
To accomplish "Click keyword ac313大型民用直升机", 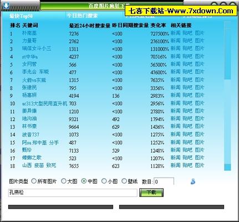I will click(x=44, y=103).
